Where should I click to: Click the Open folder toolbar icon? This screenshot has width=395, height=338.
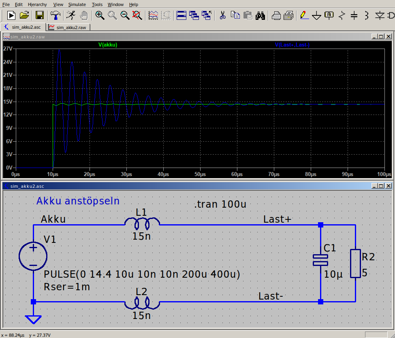click(24, 15)
